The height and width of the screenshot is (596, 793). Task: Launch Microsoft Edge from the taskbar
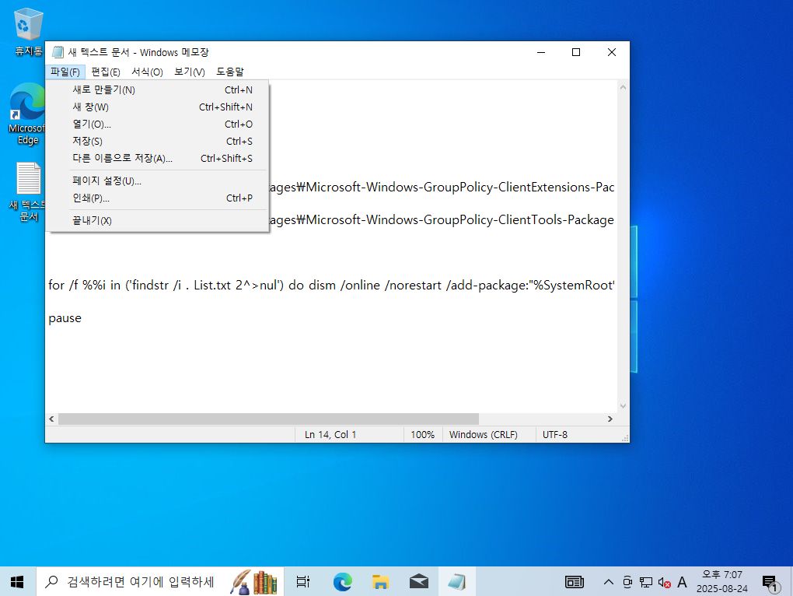click(342, 582)
